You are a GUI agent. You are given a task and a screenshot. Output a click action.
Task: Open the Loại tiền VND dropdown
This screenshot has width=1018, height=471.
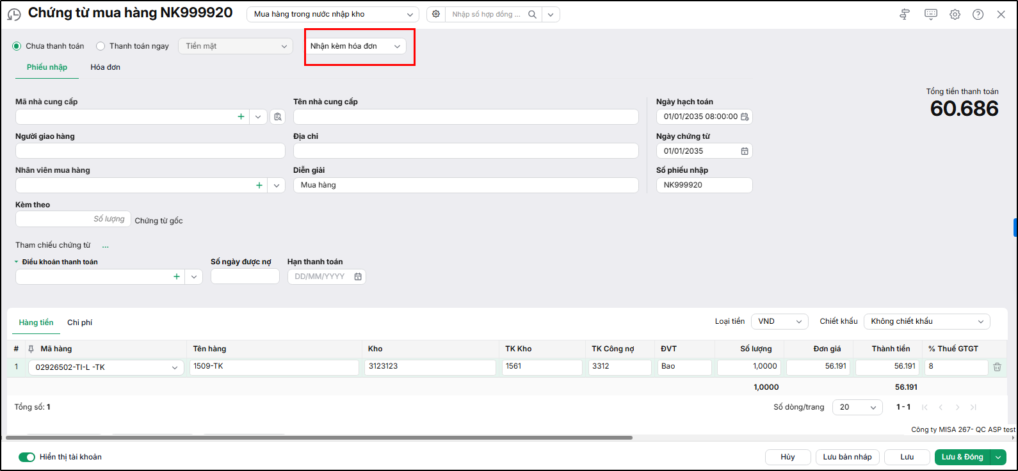point(780,321)
